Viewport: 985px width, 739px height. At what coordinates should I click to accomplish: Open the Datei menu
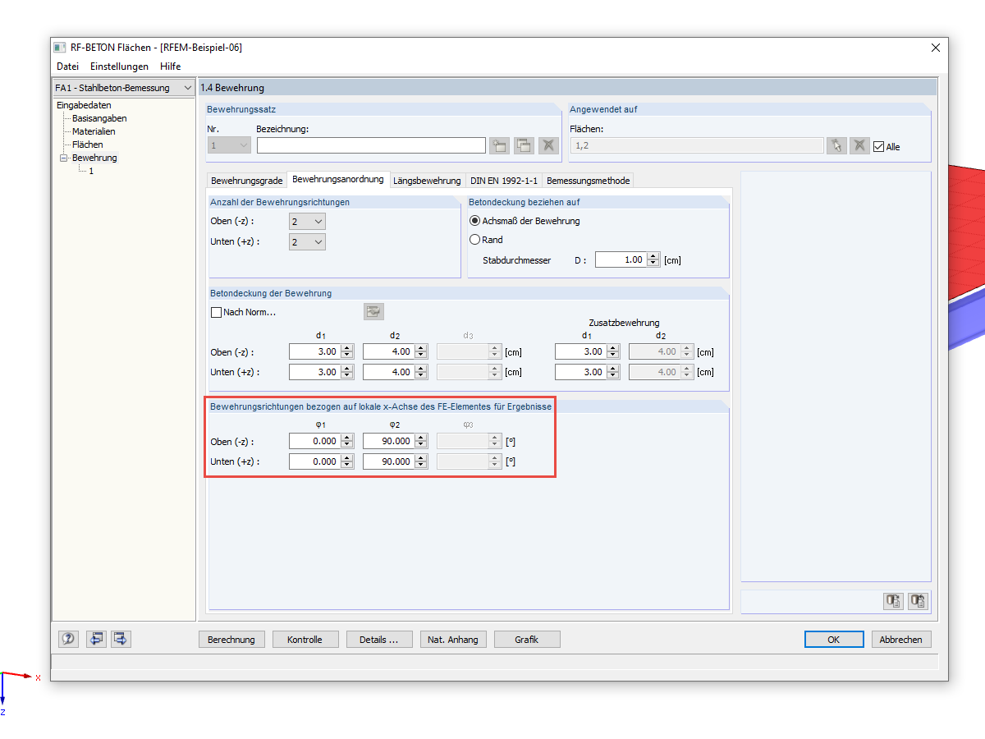pos(67,67)
